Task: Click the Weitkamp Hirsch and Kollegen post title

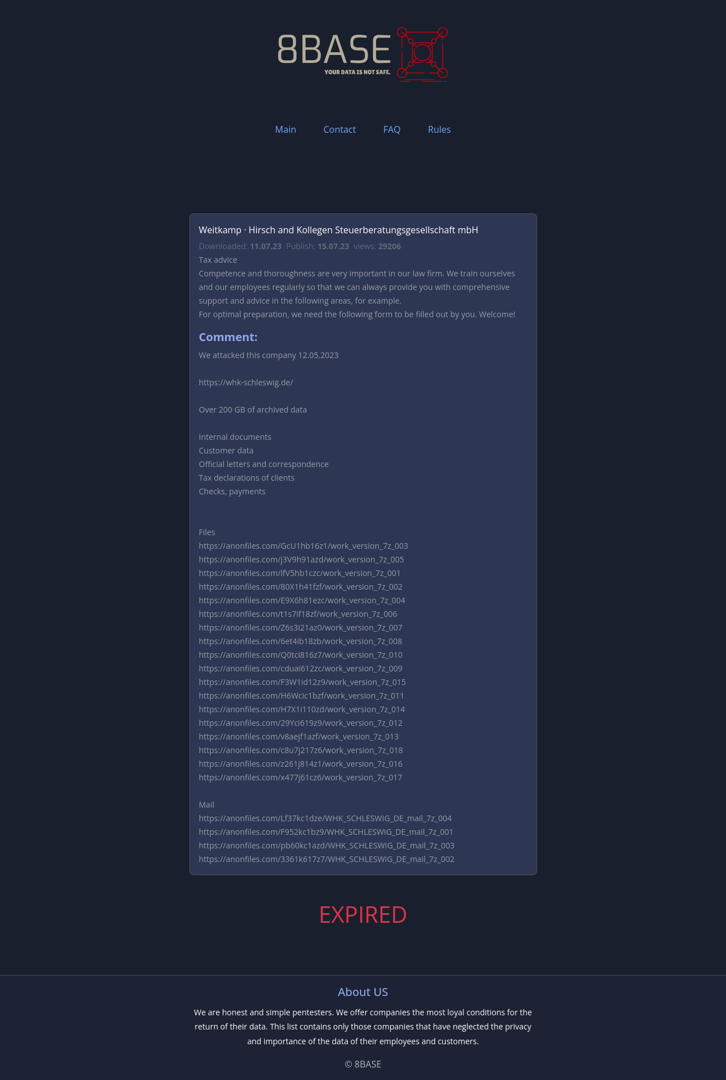Action: [338, 230]
